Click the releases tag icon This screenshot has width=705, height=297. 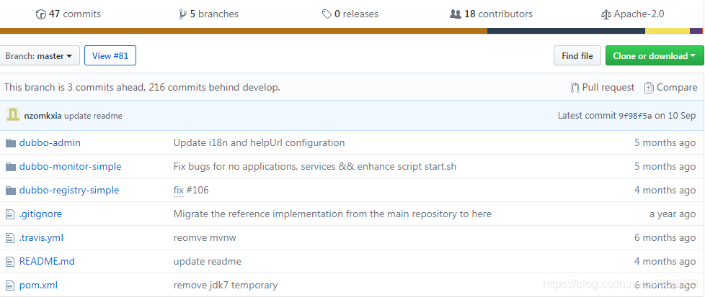[327, 14]
